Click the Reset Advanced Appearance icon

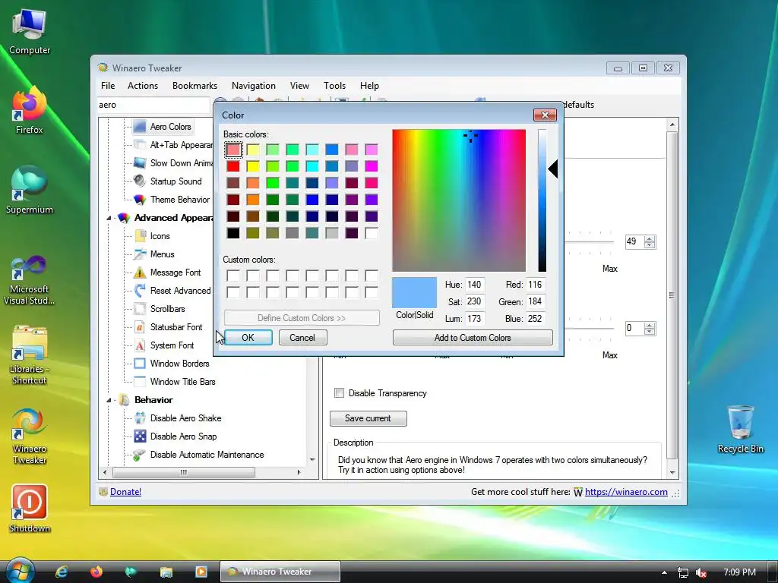click(140, 291)
